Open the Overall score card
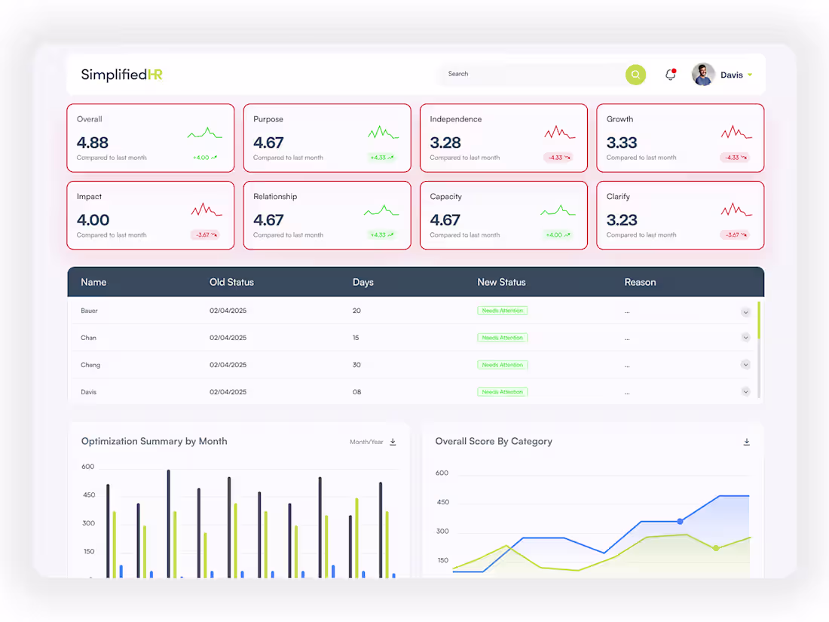Image resolution: width=829 pixels, height=622 pixels. pos(151,138)
